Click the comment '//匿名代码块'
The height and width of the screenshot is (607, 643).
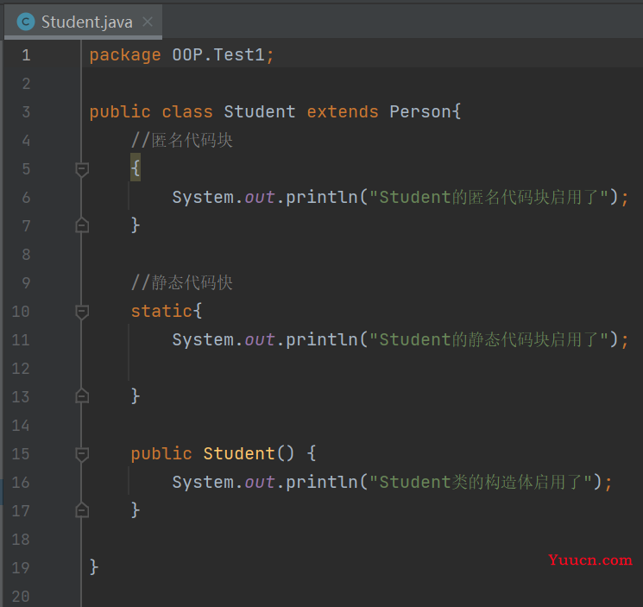pos(181,140)
